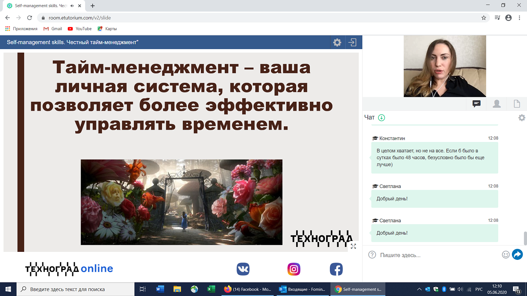Open webinar settings gear in blue header
Screen dimensions: 527x296
(x=337, y=42)
